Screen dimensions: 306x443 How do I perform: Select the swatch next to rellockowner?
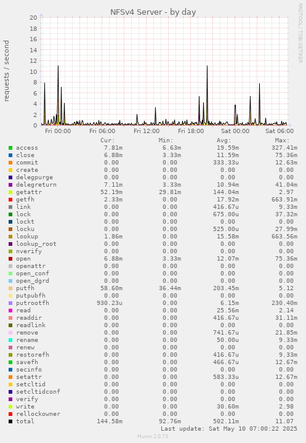pyautogui.click(x=10, y=413)
